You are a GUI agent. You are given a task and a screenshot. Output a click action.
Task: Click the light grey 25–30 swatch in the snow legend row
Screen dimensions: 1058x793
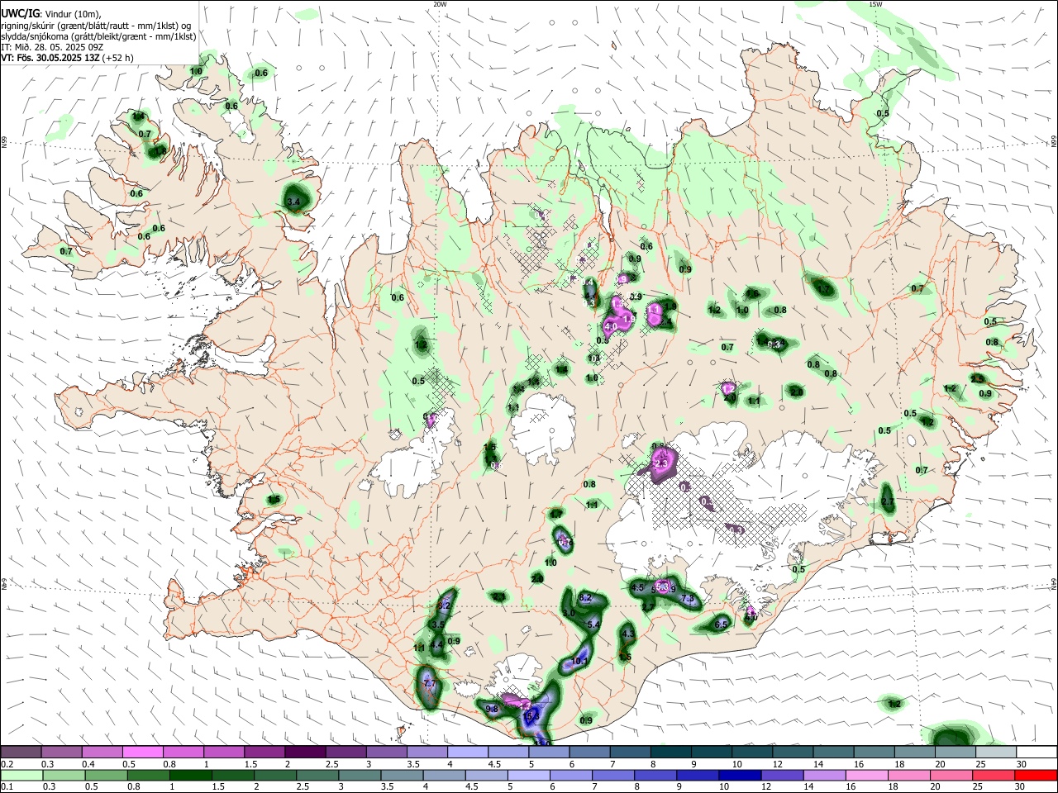pyautogui.click(x=996, y=752)
